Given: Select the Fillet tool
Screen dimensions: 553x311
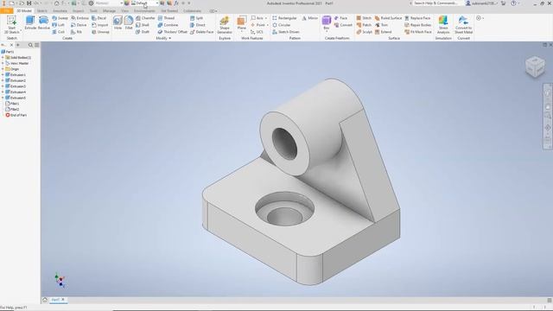Looking at the screenshot, I should 129,23.
